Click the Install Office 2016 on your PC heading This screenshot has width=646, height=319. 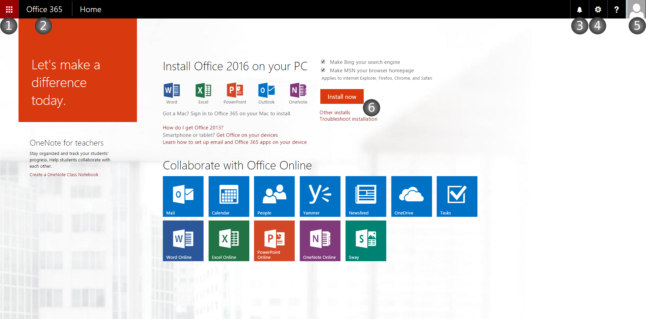235,66
